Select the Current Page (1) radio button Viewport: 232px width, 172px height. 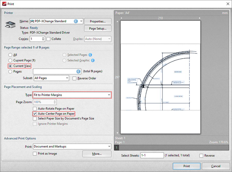[x=10, y=60]
